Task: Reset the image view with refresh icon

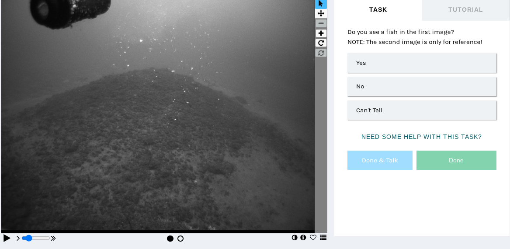Action: point(321,53)
